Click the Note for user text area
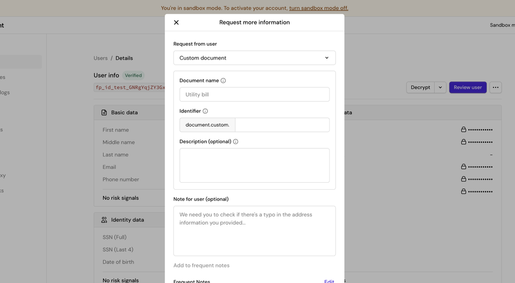 [254, 230]
